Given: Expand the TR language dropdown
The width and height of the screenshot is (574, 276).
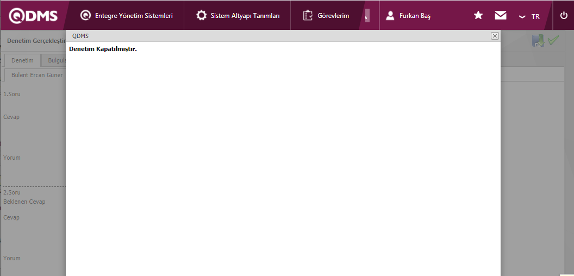Looking at the screenshot, I should point(529,16).
